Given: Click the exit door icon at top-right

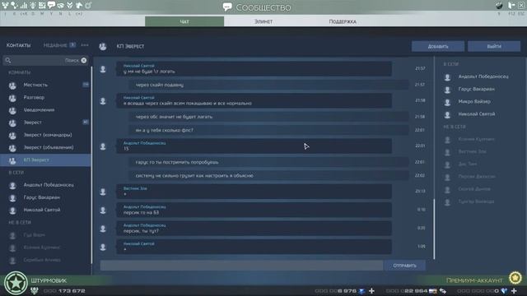Looking at the screenshot, I should tap(511, 6).
